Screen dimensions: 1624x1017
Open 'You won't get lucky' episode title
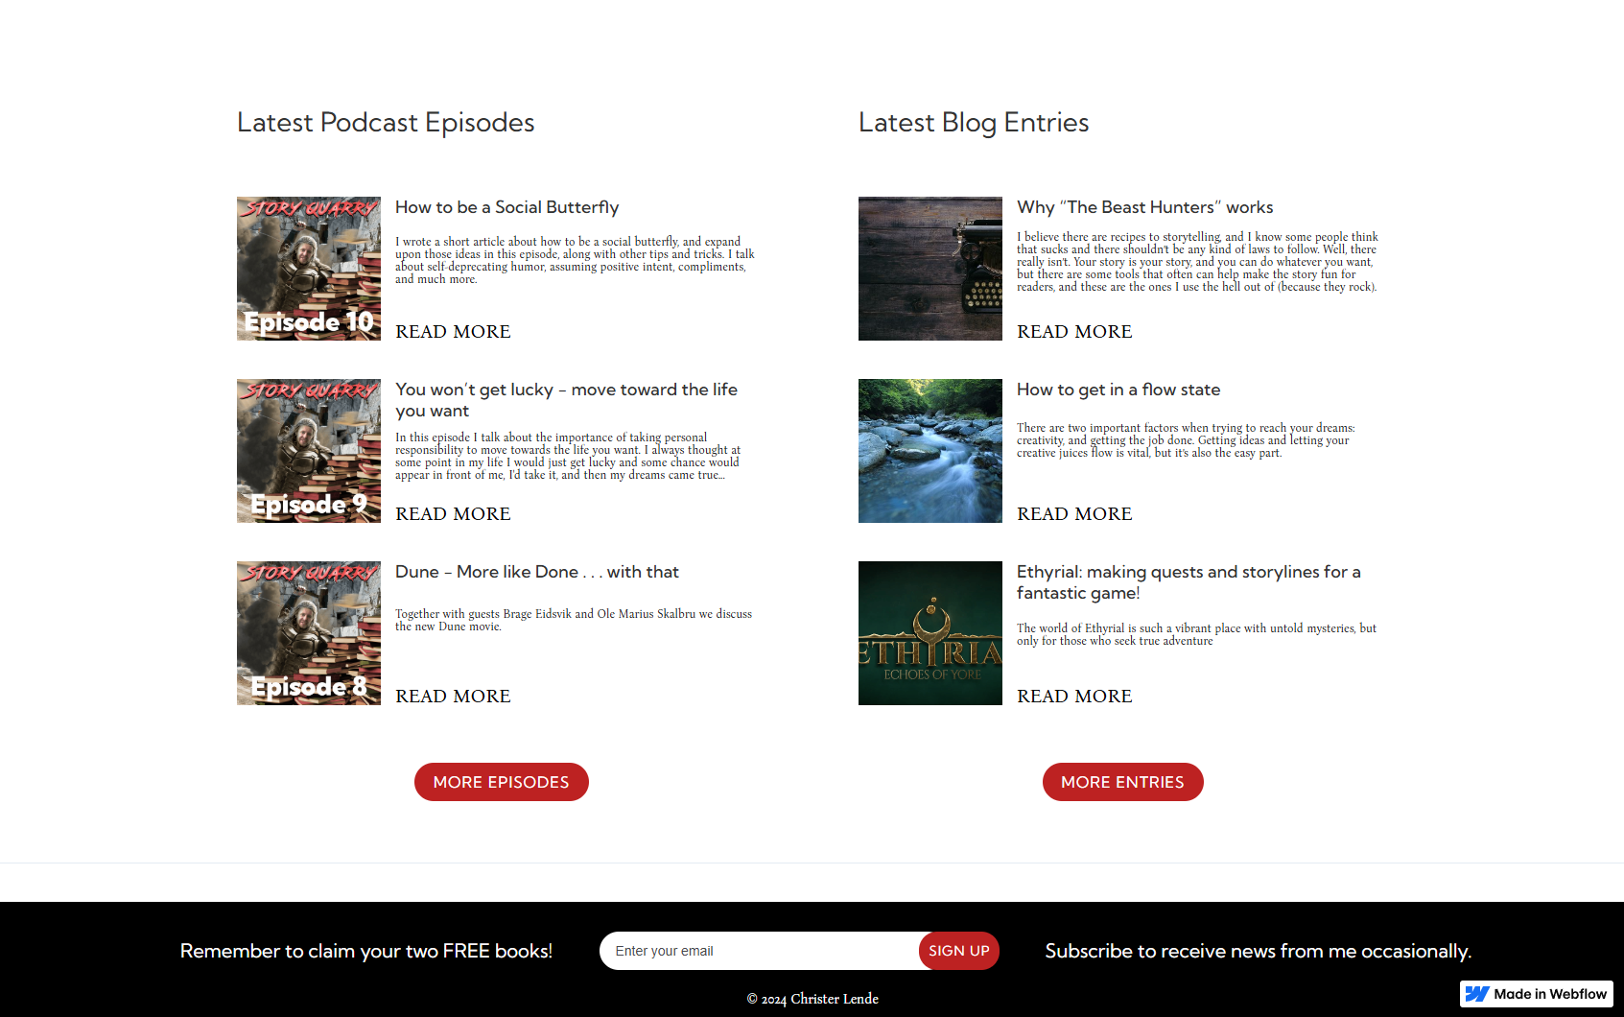566,400
